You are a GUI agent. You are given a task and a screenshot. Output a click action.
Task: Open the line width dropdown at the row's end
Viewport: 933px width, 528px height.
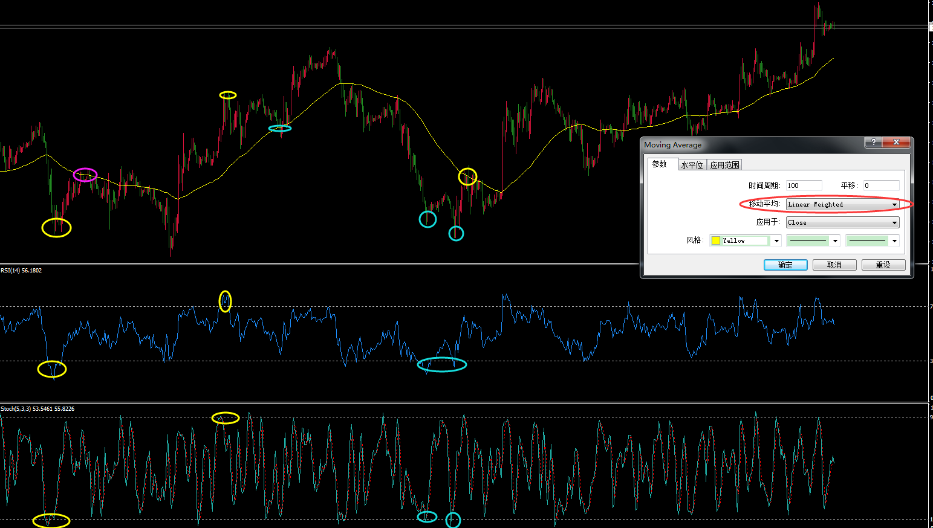coord(873,240)
